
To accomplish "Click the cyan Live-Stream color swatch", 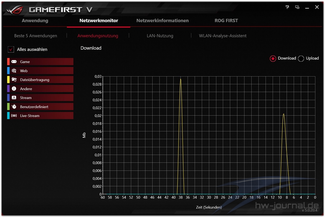I will point(8,116).
